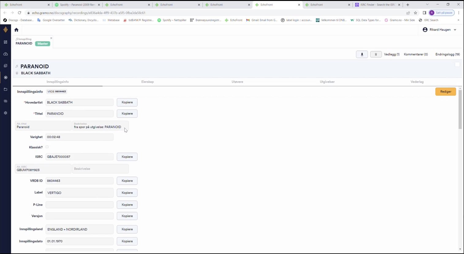Click the Alt. tittel Paranoid field
Image resolution: width=464 pixels, height=254 pixels.
pyautogui.click(x=43, y=125)
